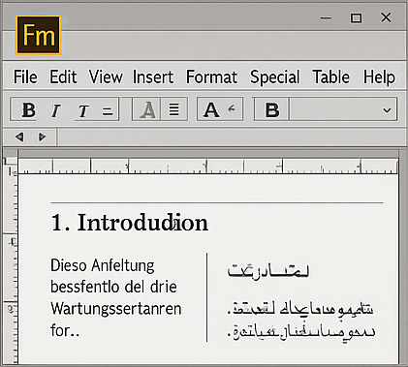Click the Arabic heading in right column
Screen dimensions: 408x367
pyautogui.click(x=268, y=270)
